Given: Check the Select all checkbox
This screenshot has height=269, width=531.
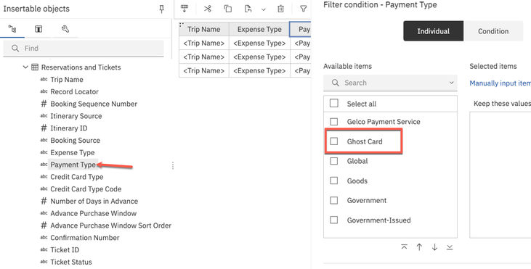Looking at the screenshot, I should pyautogui.click(x=334, y=103).
